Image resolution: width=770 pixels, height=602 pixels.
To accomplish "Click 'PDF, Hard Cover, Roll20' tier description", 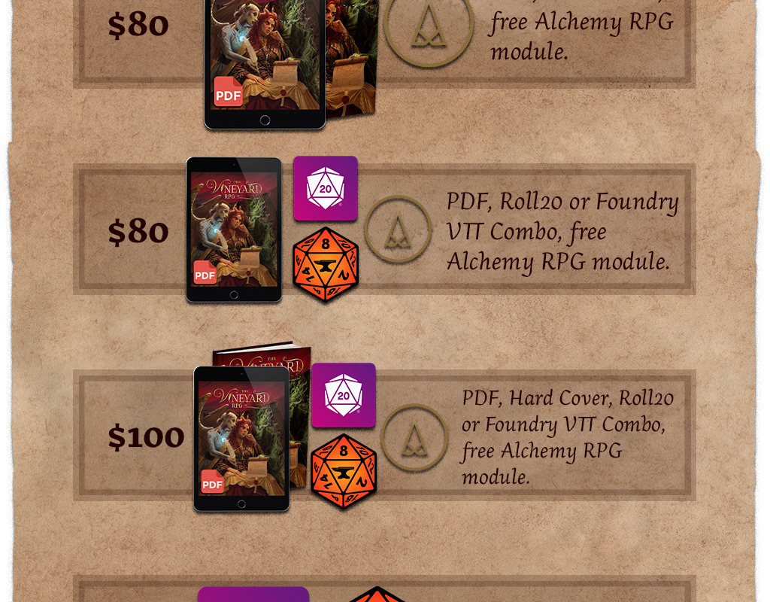I will [x=568, y=437].
